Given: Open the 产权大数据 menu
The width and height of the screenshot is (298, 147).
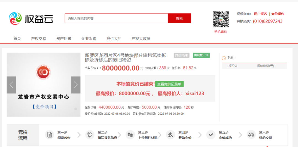Looking at the screenshot, I should pyautogui.click(x=141, y=39).
